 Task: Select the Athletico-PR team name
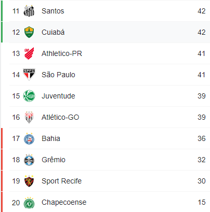[62, 53]
